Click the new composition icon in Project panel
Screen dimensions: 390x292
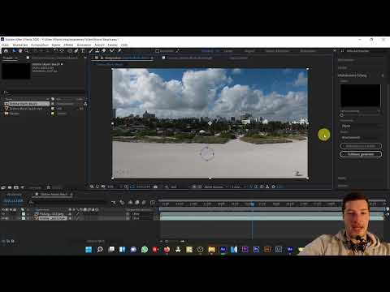(16, 187)
